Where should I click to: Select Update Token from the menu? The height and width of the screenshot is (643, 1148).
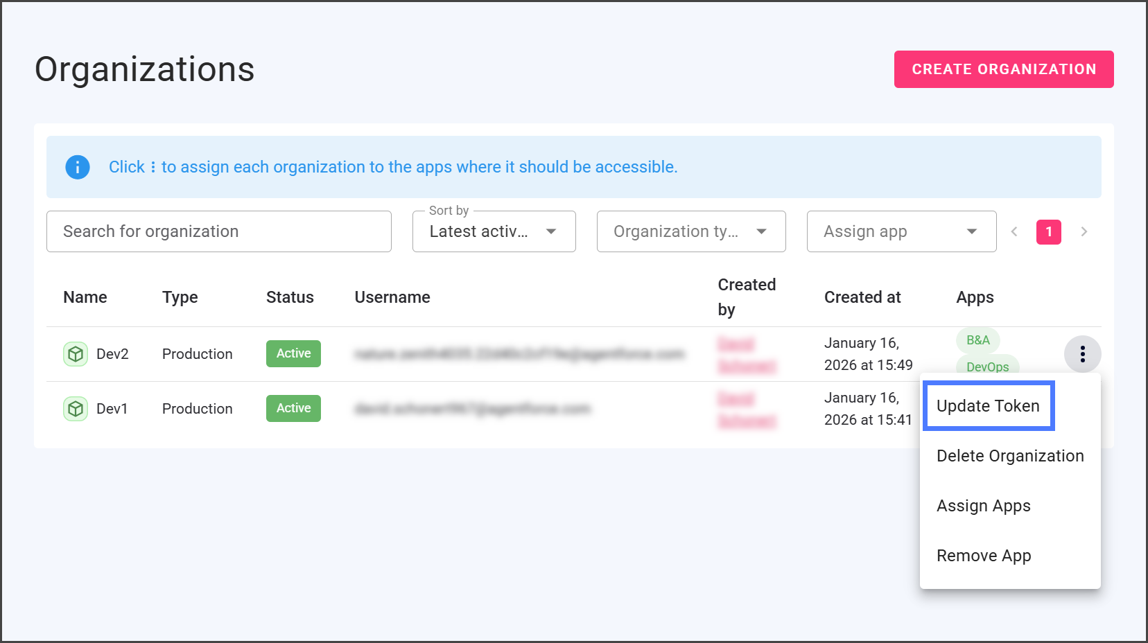(x=988, y=406)
